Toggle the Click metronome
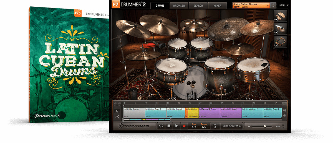Image resolution: width=333 pixels, height=143 pixels. click(215, 126)
